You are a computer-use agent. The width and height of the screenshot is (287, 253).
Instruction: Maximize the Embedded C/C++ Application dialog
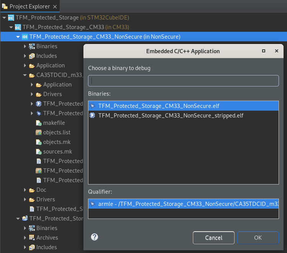pyautogui.click(x=264, y=51)
